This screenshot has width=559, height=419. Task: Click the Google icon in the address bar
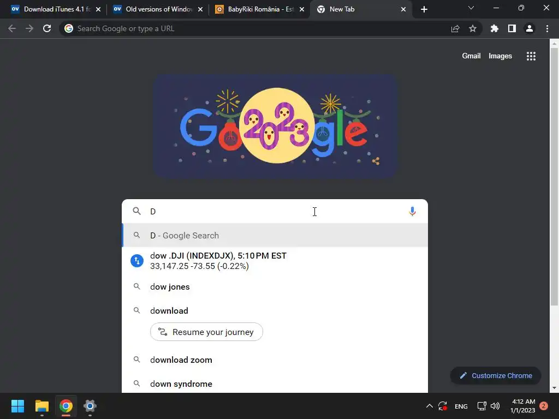tap(69, 28)
